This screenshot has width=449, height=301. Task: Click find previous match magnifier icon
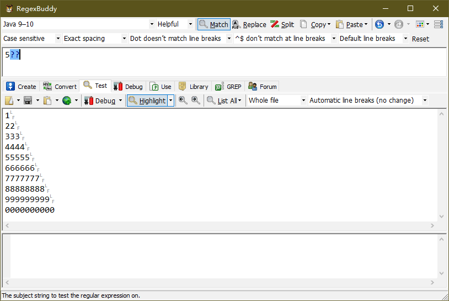pyautogui.click(x=183, y=101)
